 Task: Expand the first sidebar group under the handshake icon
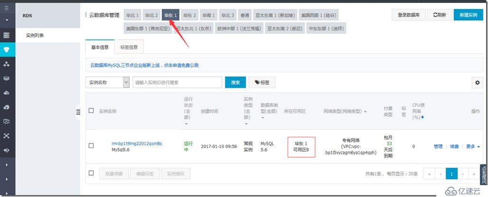click(6, 165)
